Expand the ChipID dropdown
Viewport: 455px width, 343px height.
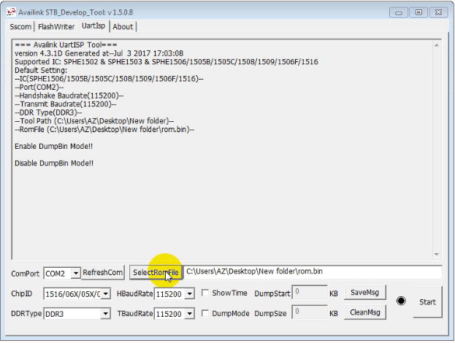coord(106,293)
